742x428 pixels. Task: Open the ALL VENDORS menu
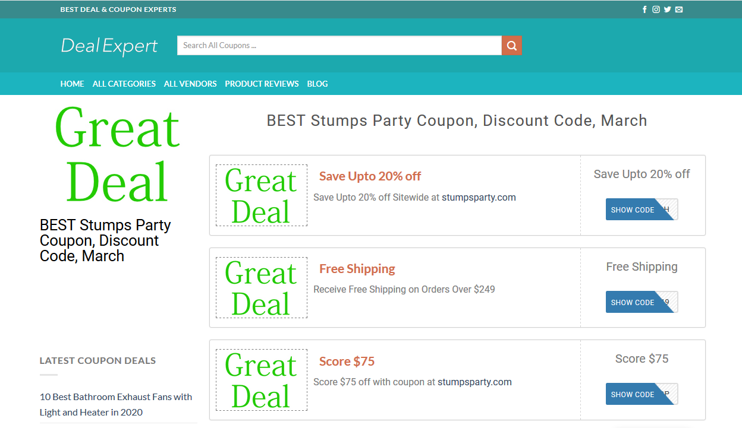pyautogui.click(x=190, y=84)
